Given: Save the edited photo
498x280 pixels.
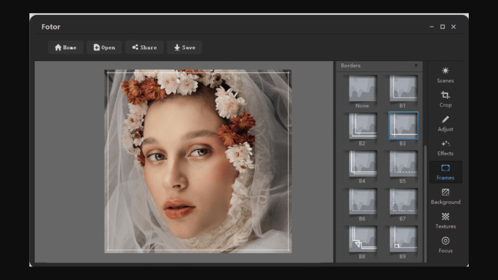Looking at the screenshot, I should click(184, 47).
